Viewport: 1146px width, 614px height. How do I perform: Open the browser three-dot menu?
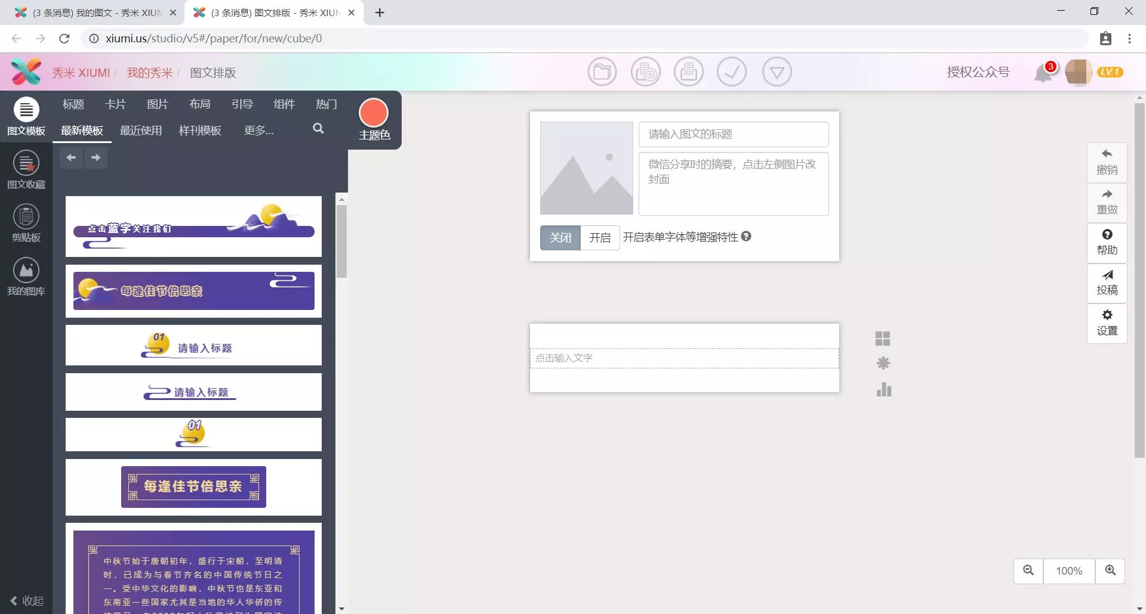1129,38
